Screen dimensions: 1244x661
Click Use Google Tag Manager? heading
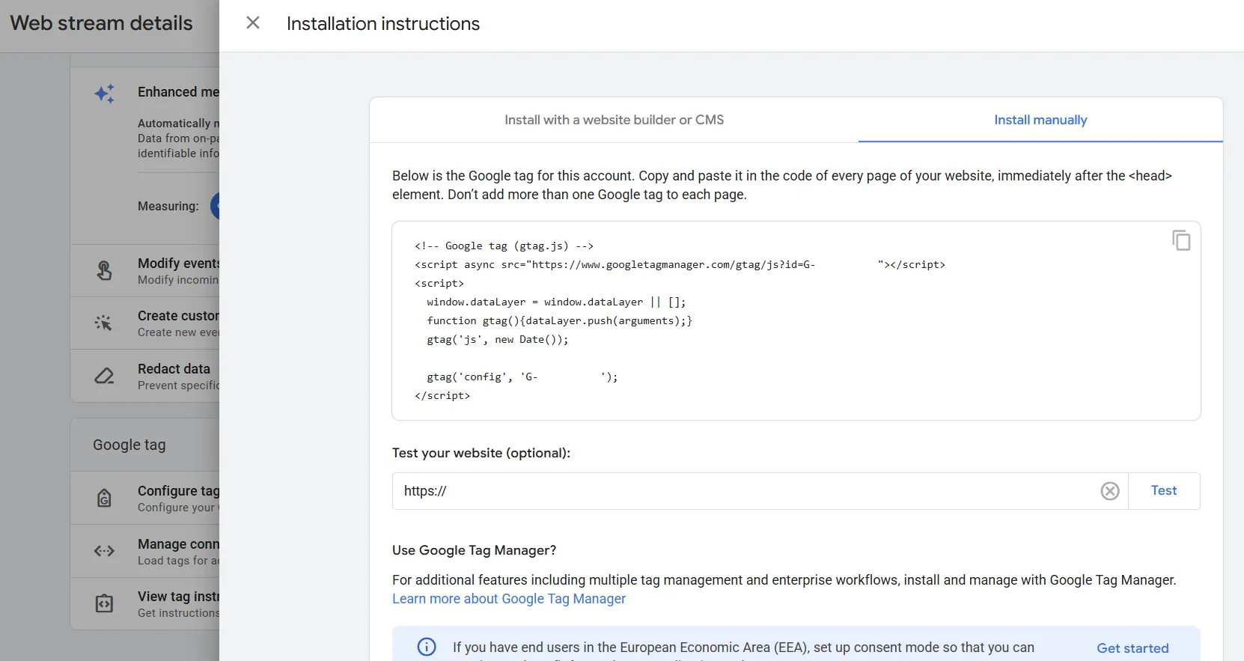475,550
